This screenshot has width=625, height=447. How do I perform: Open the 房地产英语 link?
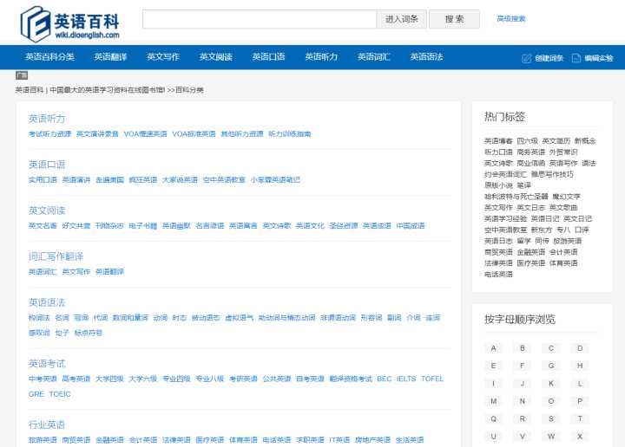(x=372, y=440)
